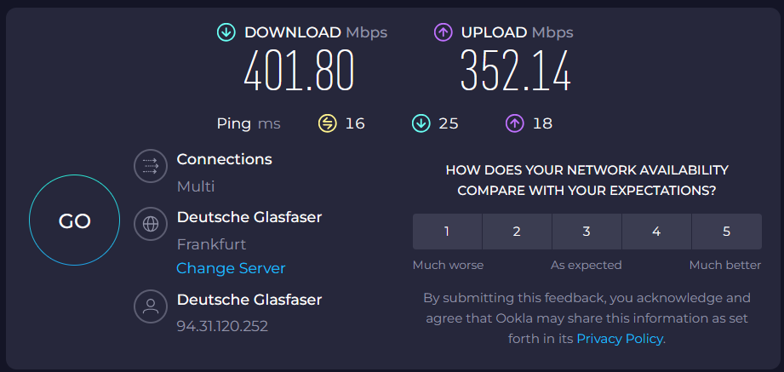
Task: Click the Connections multi-arrow icon
Action: [x=151, y=166]
